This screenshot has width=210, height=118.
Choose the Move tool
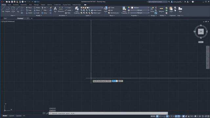(x=29, y=8)
